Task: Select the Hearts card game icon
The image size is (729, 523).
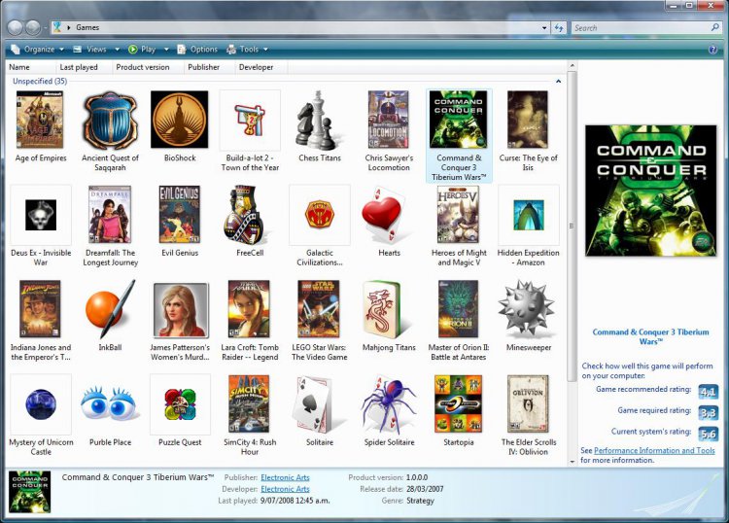Action: pos(384,215)
